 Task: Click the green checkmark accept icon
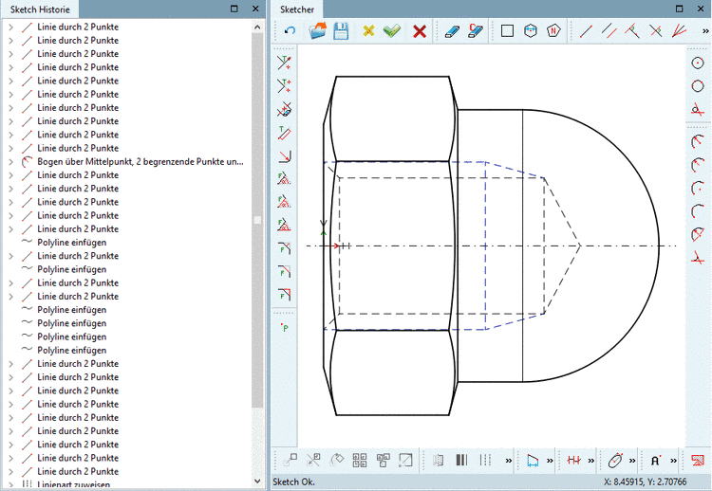click(392, 31)
